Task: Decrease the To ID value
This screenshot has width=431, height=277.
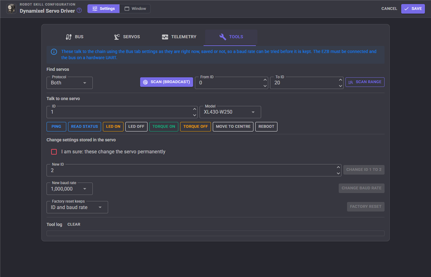Action: (340, 86)
